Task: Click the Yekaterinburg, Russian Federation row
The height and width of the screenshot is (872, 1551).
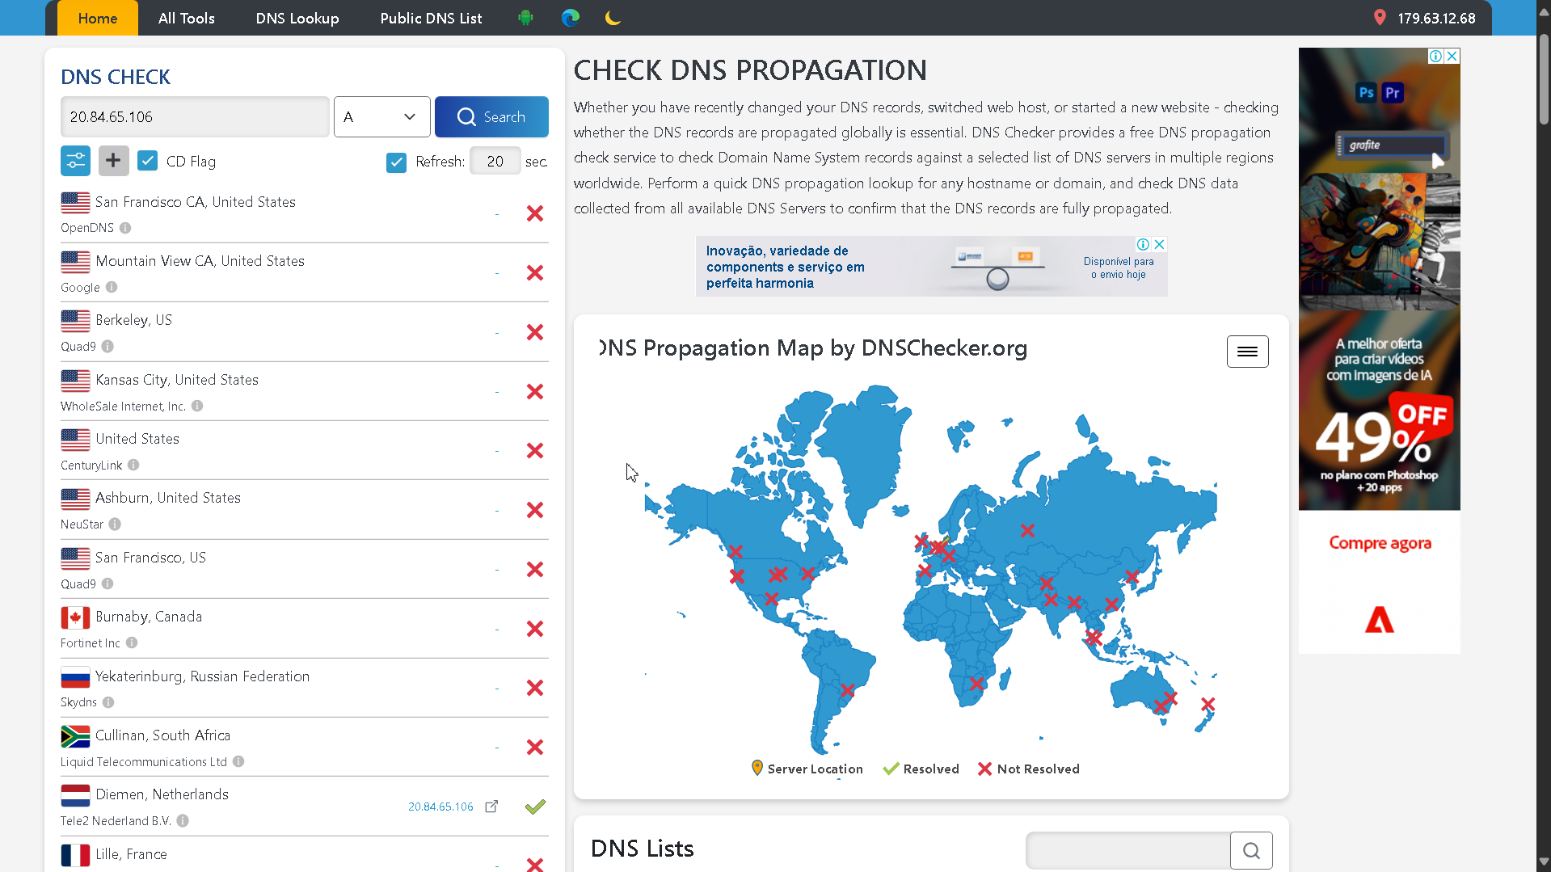Action: (305, 688)
